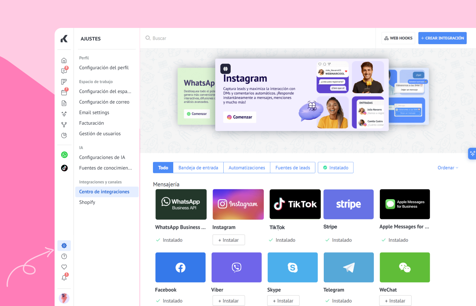The width and height of the screenshot is (476, 306).
Task: Open the pie chart reports icon
Action: 64,135
